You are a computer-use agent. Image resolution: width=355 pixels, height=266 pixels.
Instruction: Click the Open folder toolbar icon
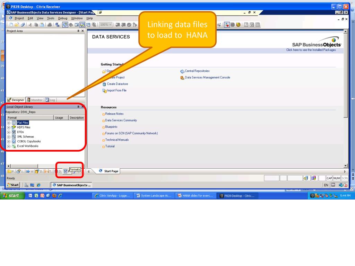pos(17,25)
